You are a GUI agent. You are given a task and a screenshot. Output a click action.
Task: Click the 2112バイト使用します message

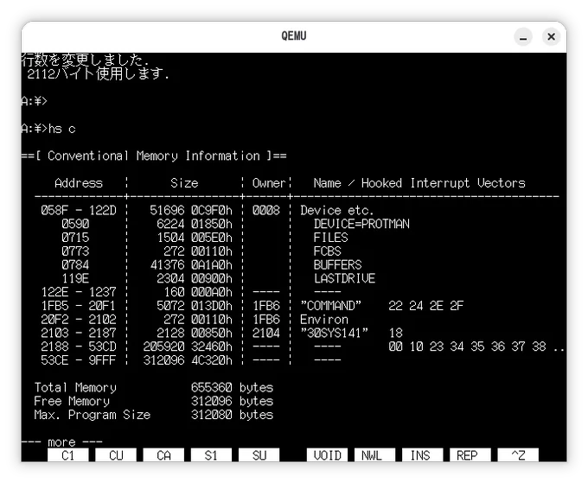pos(99,73)
